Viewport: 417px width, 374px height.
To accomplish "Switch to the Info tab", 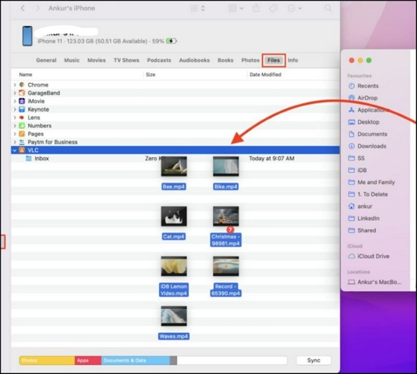I will click(x=293, y=60).
